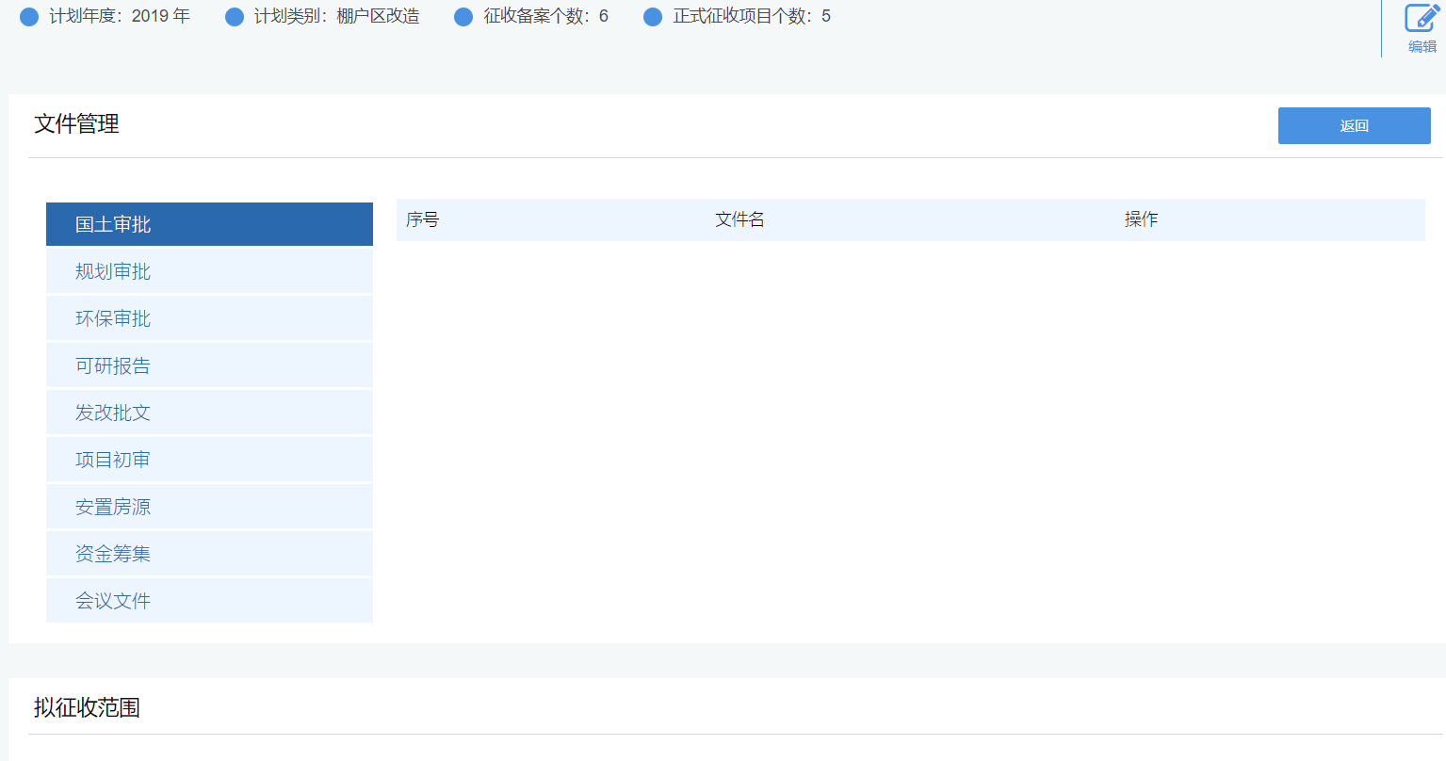Open the 规划审批 category
Screen dimensions: 1446x761
[209, 271]
